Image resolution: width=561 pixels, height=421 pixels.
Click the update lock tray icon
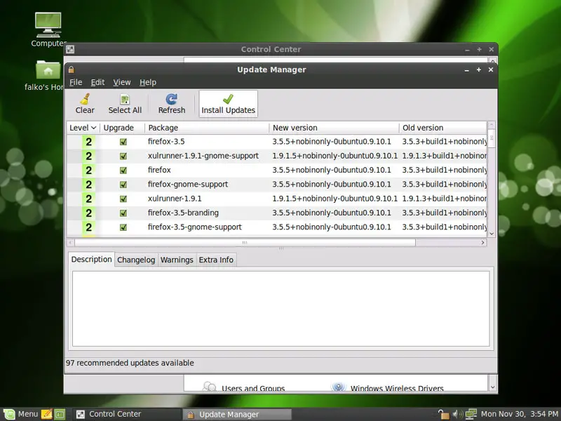click(444, 414)
